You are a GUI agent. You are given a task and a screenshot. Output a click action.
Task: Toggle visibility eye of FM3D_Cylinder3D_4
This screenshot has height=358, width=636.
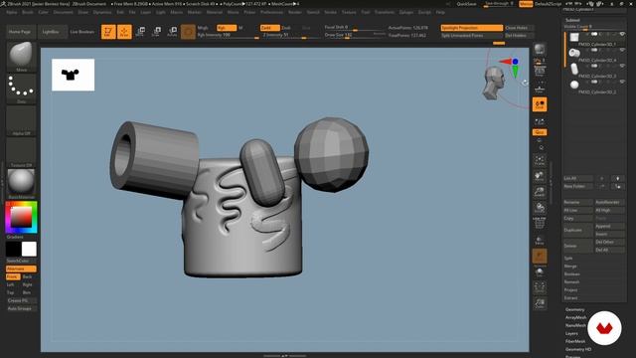pyautogui.click(x=622, y=50)
